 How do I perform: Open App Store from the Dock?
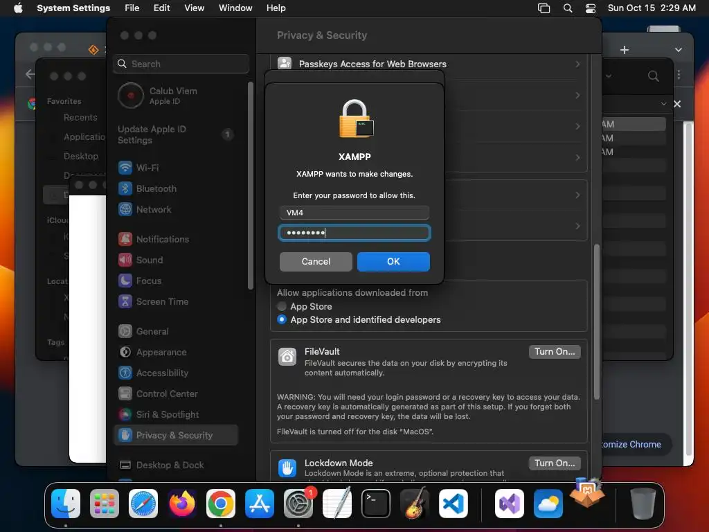260,504
